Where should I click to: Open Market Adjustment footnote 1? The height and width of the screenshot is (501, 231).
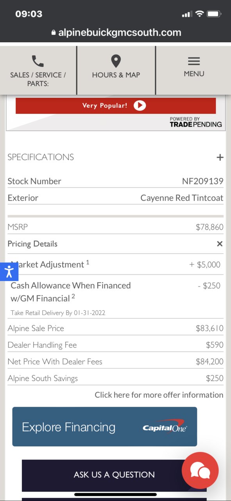tap(88, 262)
